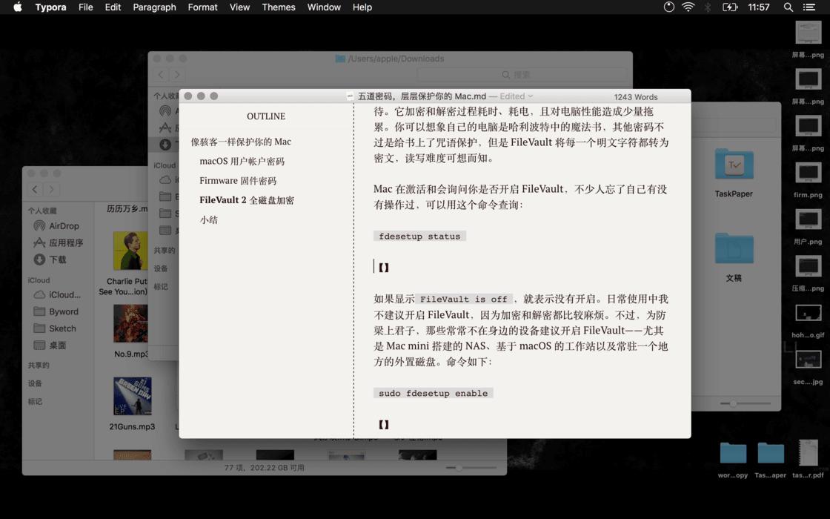The width and height of the screenshot is (830, 519).
Task: Jump to the macOS 用户帐户密码 outline heading
Action: (242, 161)
